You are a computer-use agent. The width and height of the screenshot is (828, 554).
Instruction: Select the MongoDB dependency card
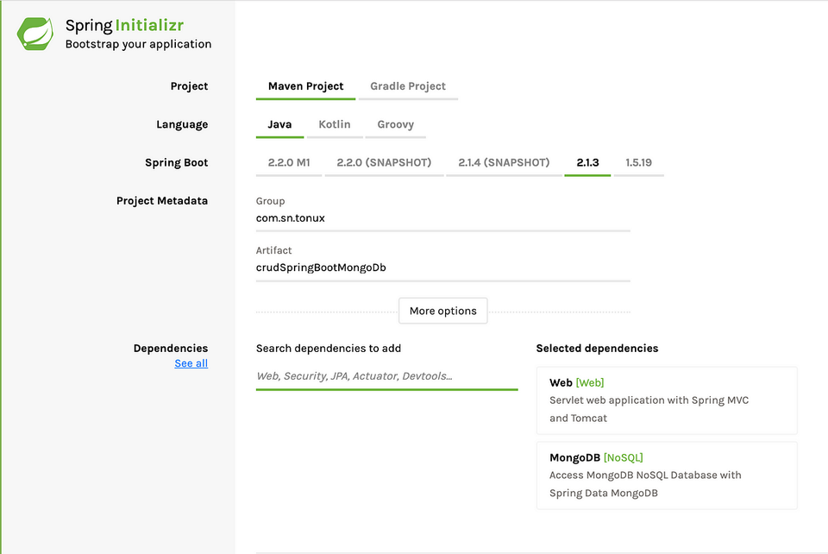667,475
